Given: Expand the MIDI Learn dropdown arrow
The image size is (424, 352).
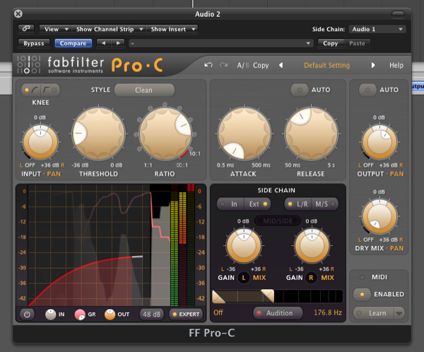Looking at the screenshot, I should [399, 313].
